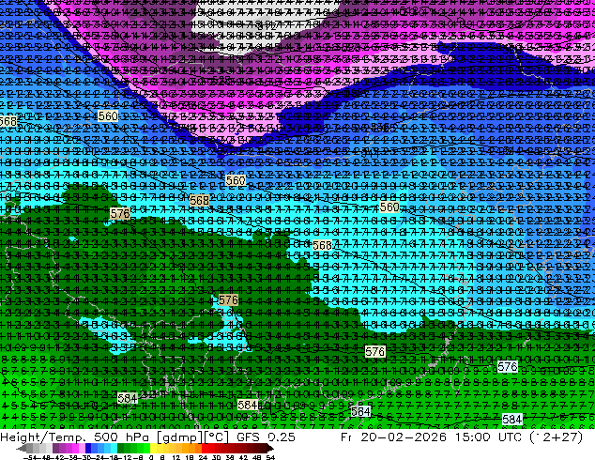The height and width of the screenshot is (460, 595).
Task: Click the "15:00 UTC" time text
Action: [490, 437]
